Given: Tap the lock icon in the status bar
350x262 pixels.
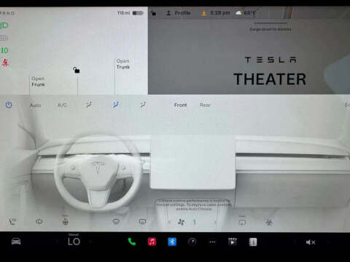Looking at the screenshot, I should coord(154,13).
